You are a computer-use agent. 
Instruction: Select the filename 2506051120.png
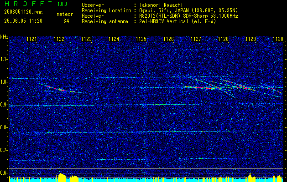coord(23,12)
